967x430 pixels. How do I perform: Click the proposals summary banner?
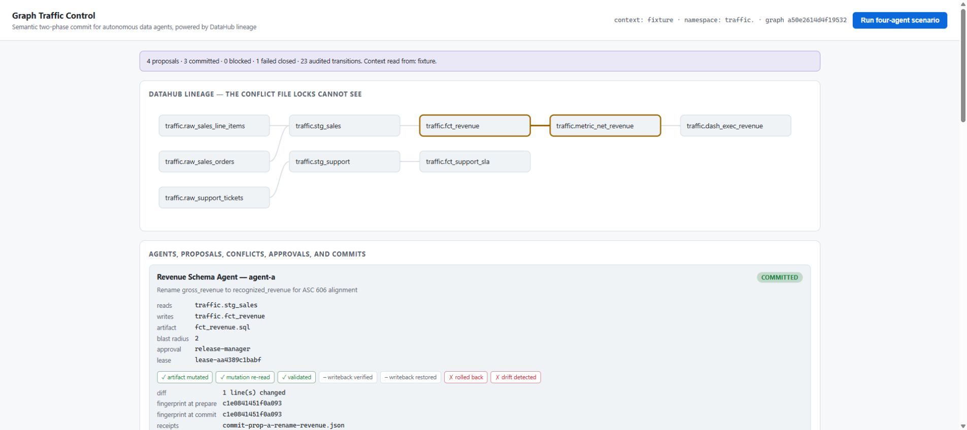tap(480, 61)
